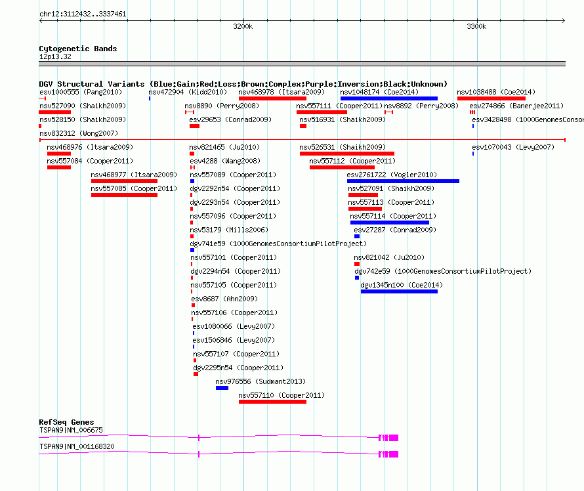This screenshot has width=584, height=491.
Task: Select nsv8890 (Perry2008) variant label
Action: point(222,106)
